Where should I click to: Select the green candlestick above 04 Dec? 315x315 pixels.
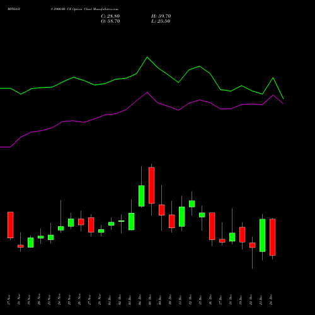[x=142, y=196]
